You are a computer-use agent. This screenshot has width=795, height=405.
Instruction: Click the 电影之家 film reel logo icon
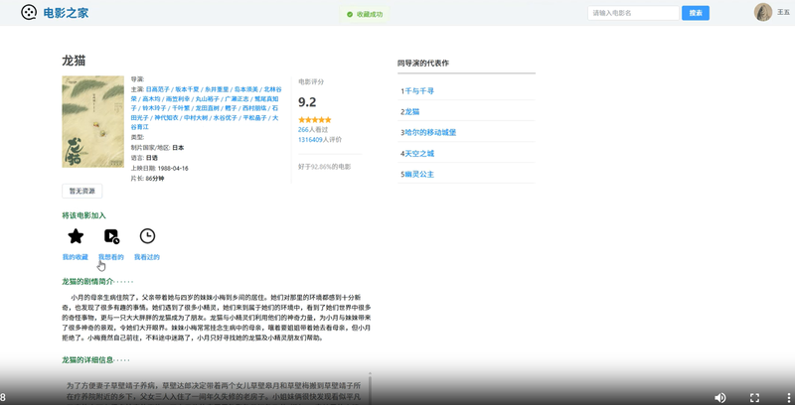coord(29,12)
